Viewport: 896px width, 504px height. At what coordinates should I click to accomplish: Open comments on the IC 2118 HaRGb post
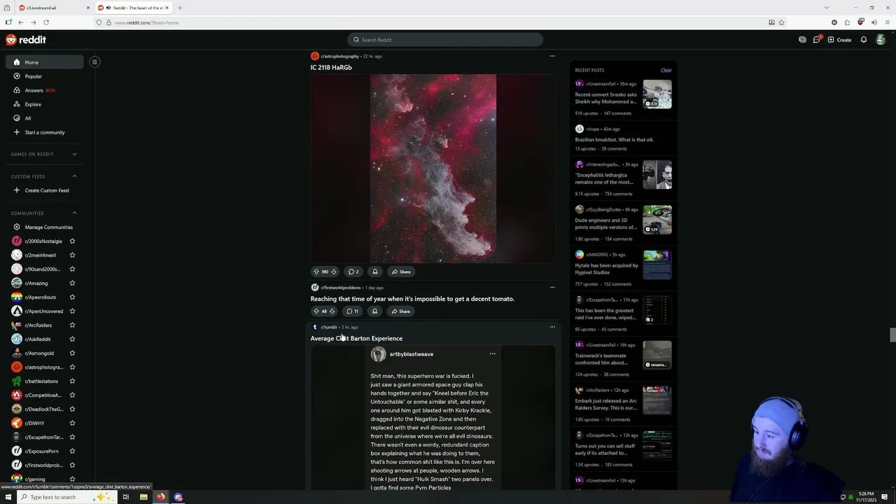coord(353,272)
